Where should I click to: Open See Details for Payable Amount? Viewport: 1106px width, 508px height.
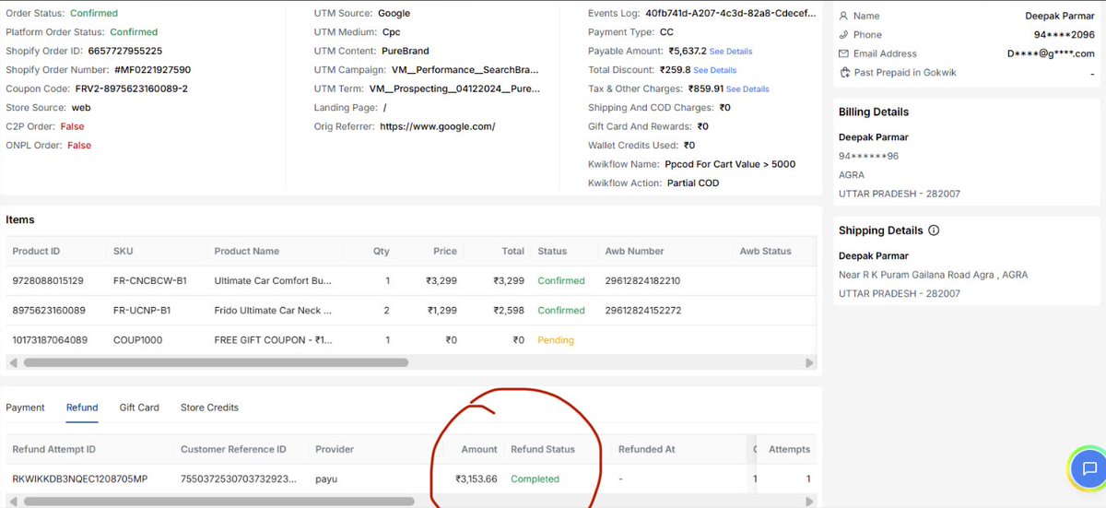731,52
